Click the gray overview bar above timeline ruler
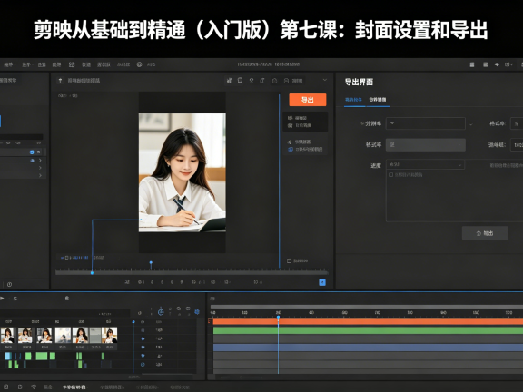This screenshot has height=392, width=523. [x=367, y=307]
